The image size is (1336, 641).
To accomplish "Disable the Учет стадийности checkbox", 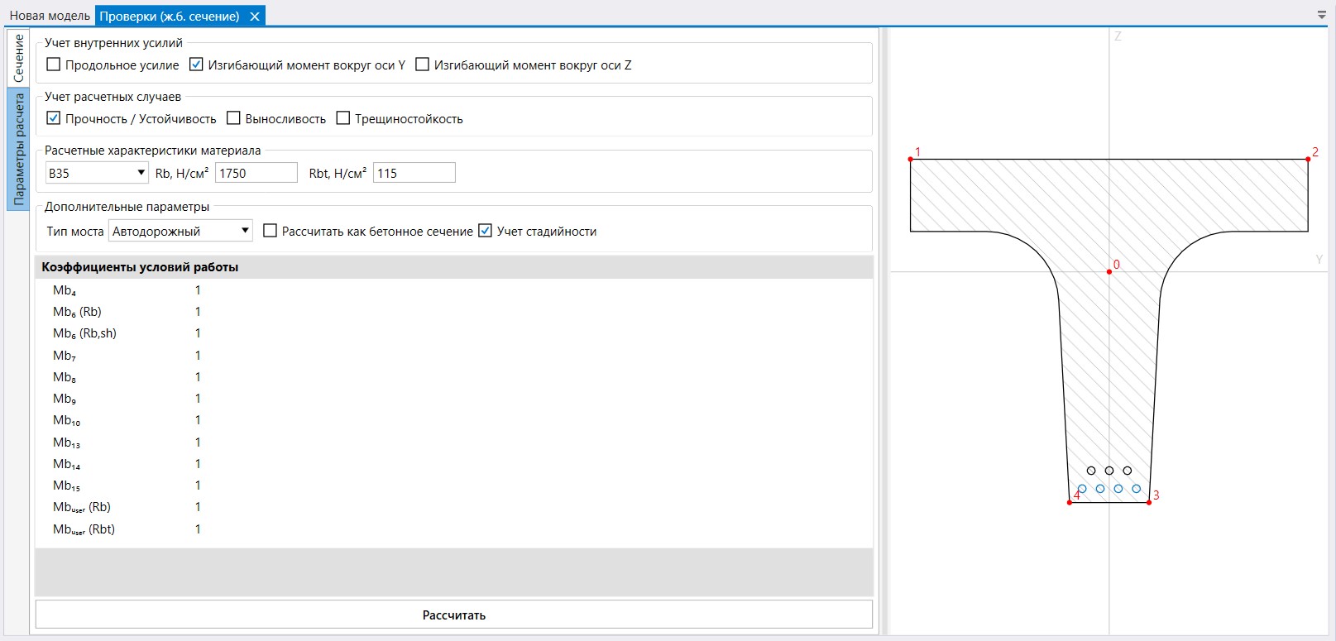I will pyautogui.click(x=485, y=231).
